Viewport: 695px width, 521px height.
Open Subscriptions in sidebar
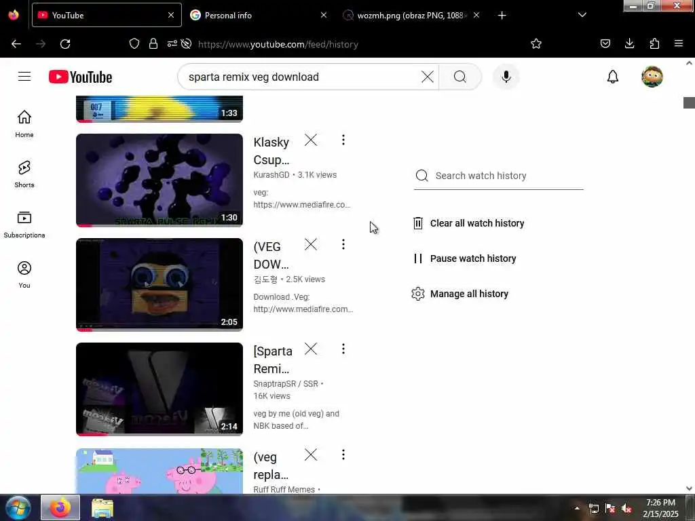(24, 225)
